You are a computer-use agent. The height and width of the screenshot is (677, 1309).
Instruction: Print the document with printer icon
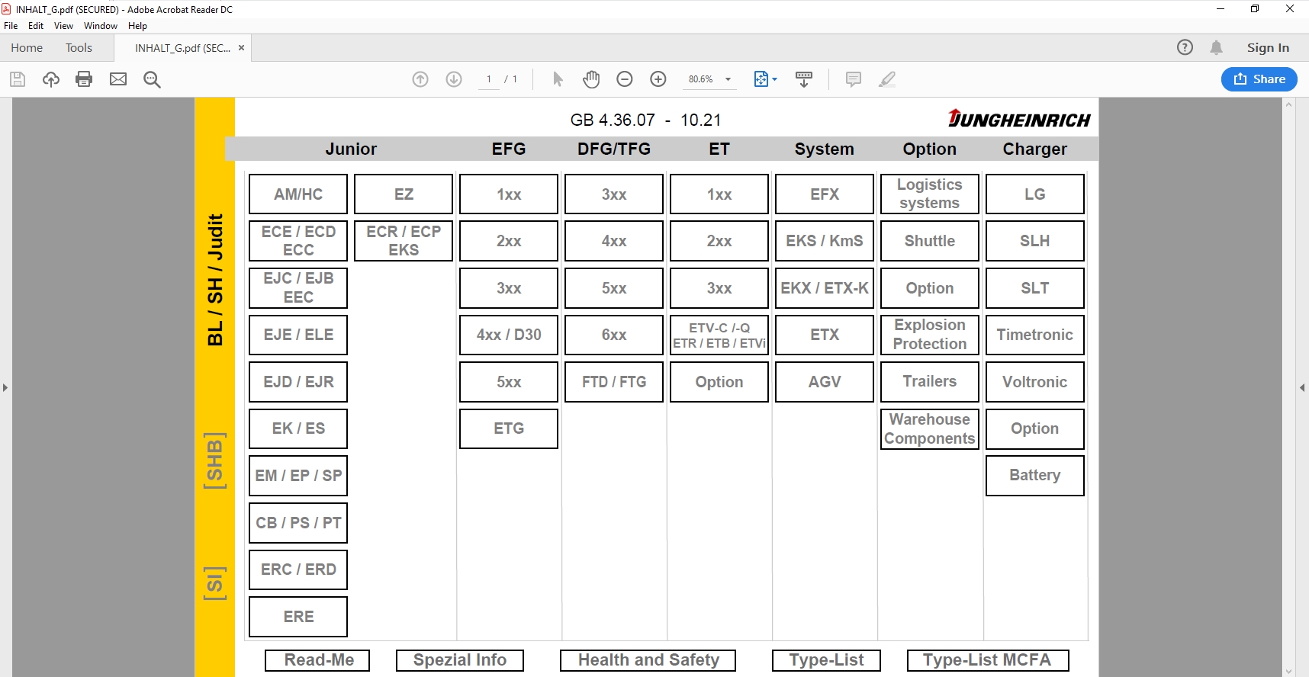click(84, 79)
